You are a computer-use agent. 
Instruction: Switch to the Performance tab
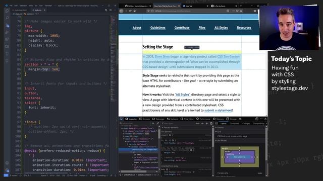pyautogui.click(x=203, y=119)
